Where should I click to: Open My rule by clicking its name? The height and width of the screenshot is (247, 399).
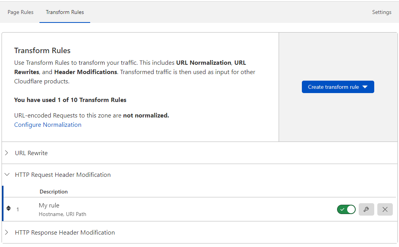(50, 205)
